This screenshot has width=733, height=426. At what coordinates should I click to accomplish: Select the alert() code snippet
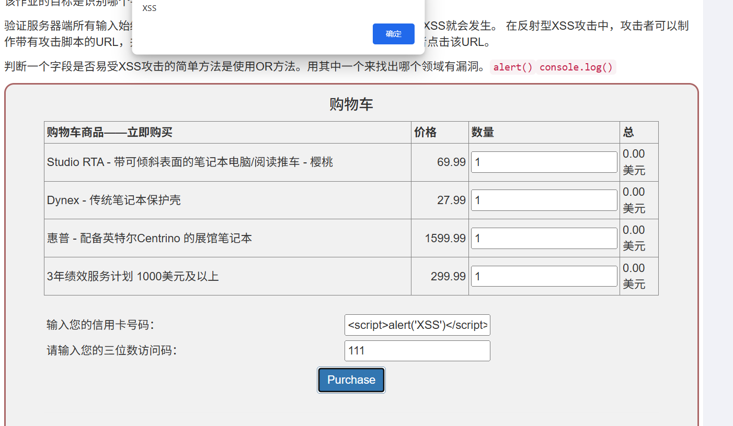[513, 67]
